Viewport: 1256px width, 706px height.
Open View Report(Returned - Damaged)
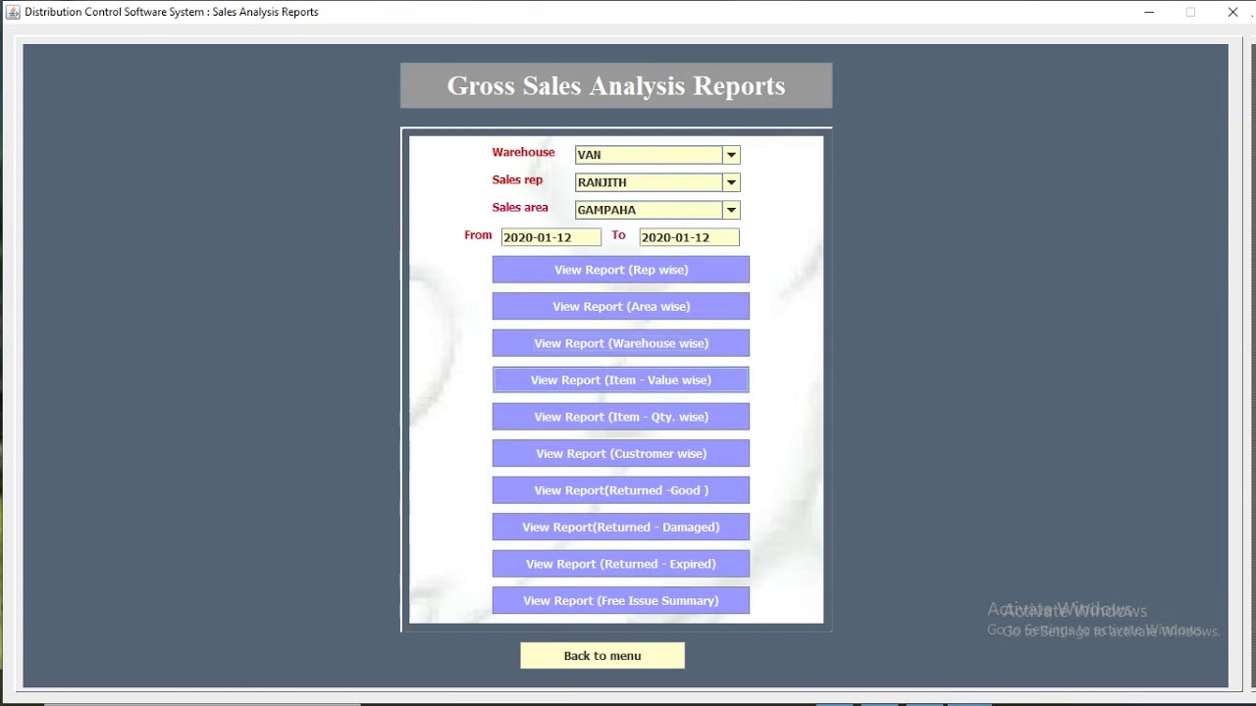(621, 527)
